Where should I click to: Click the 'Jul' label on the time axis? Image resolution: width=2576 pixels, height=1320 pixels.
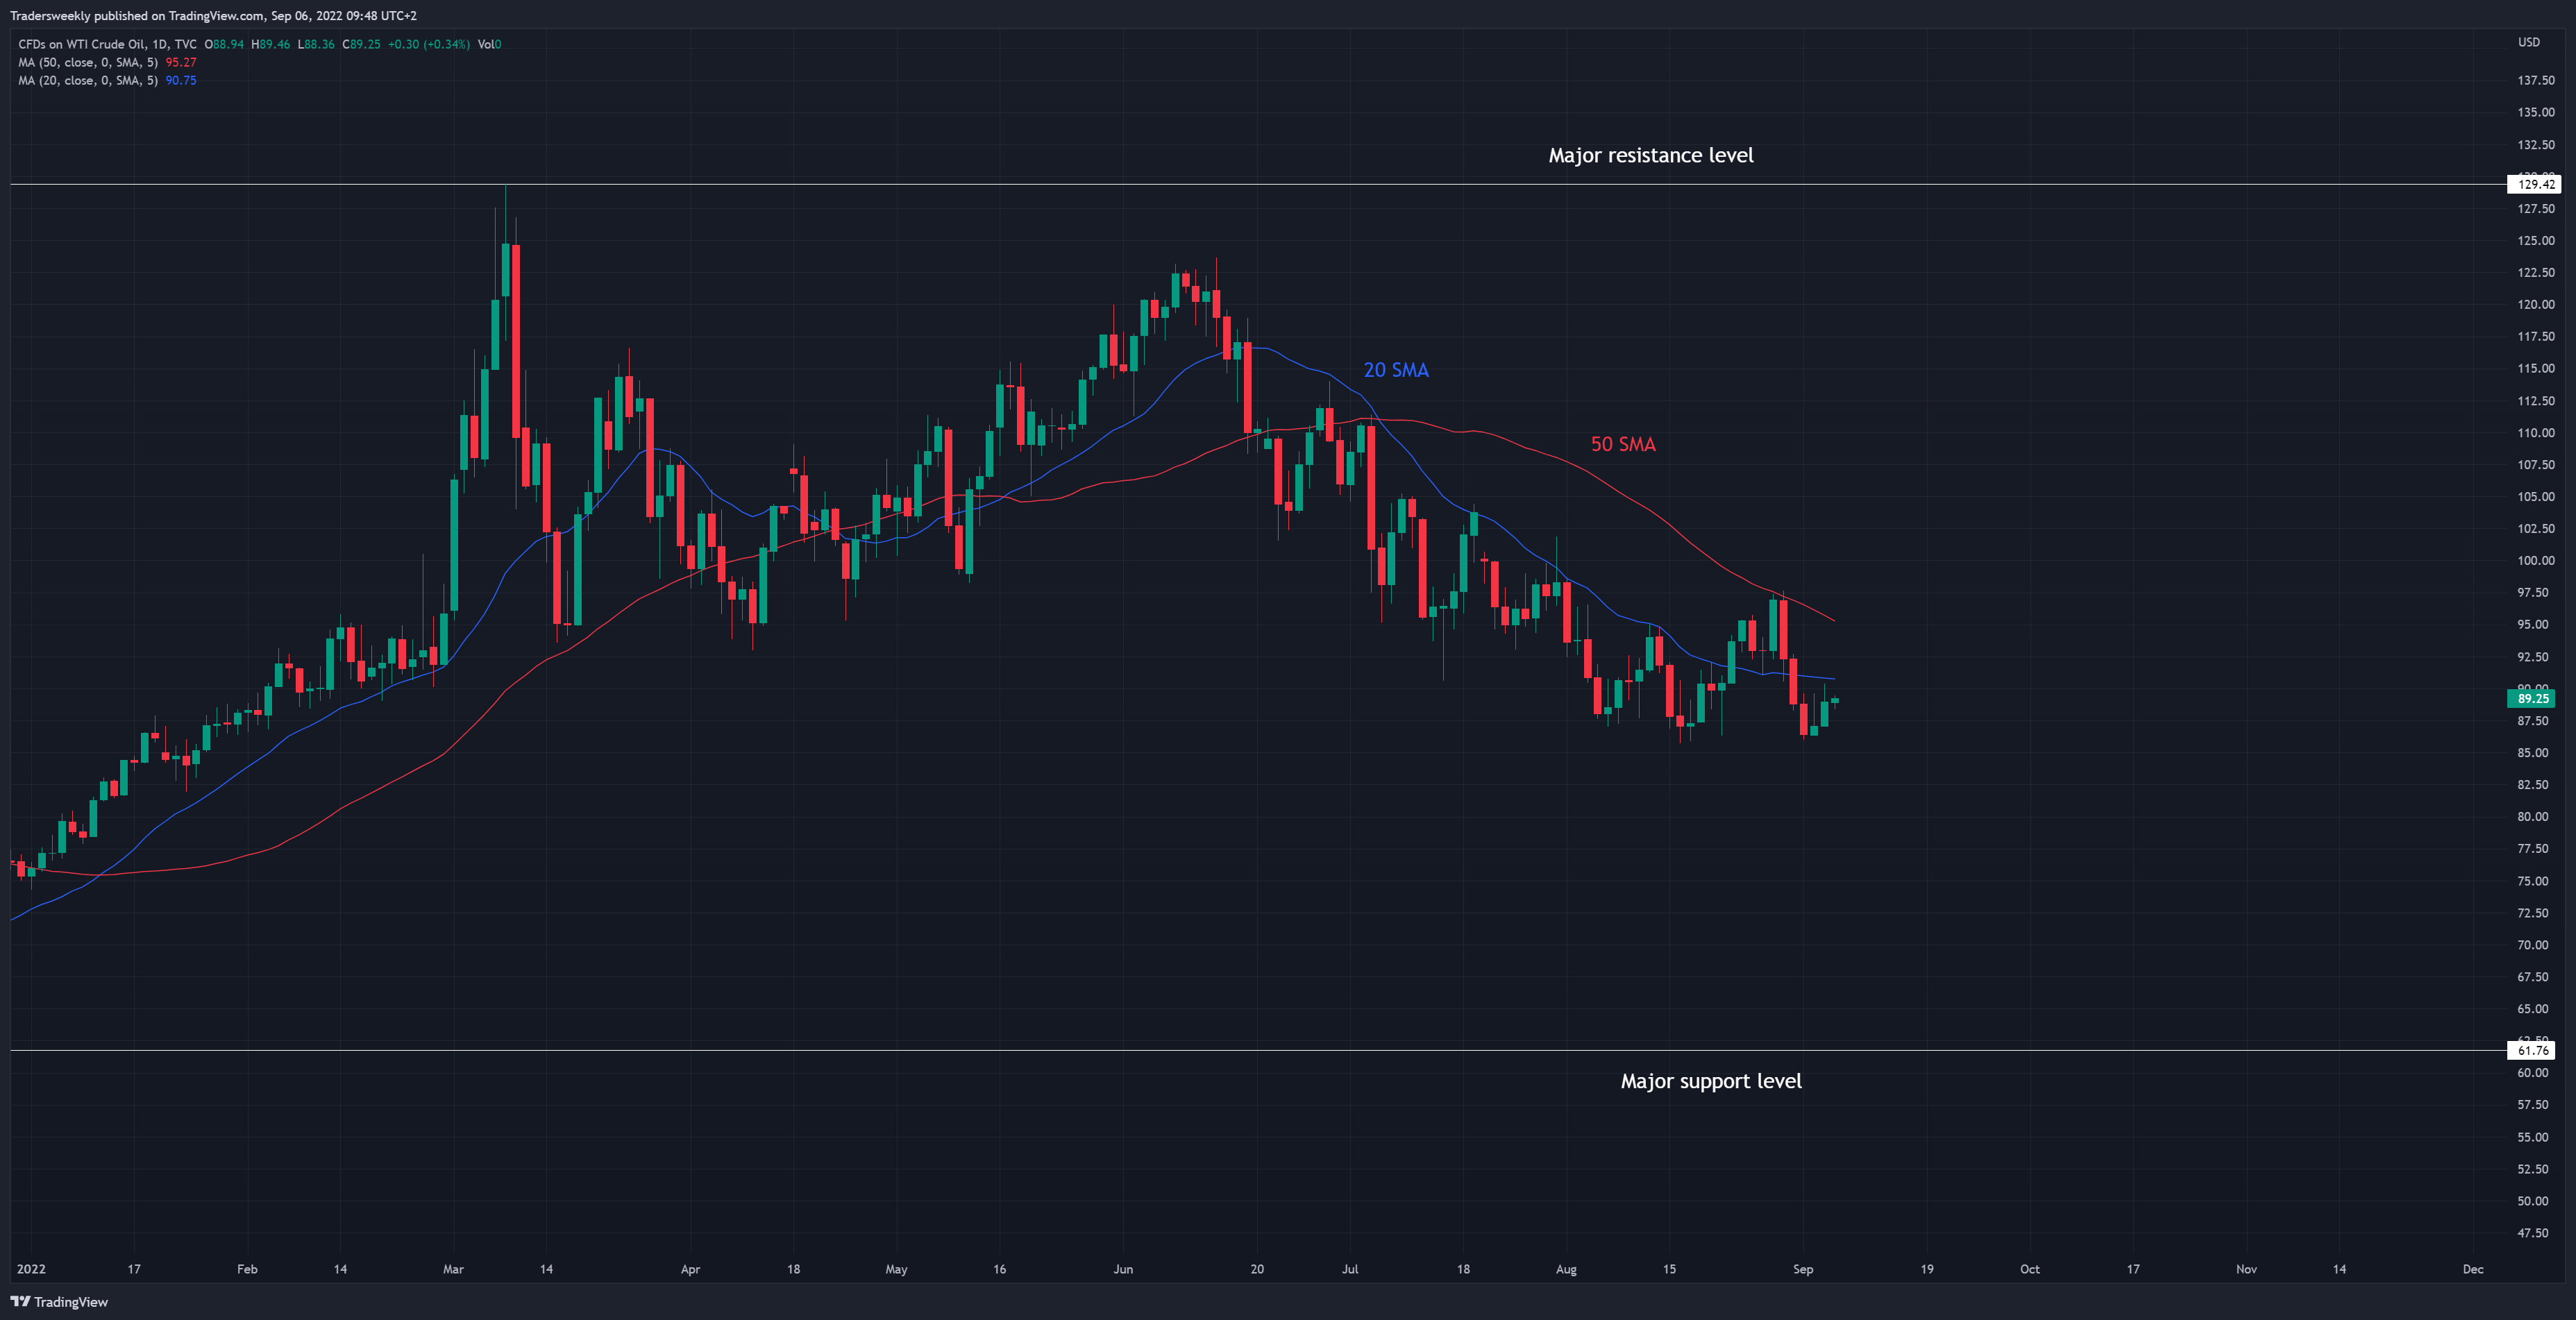[1350, 1269]
